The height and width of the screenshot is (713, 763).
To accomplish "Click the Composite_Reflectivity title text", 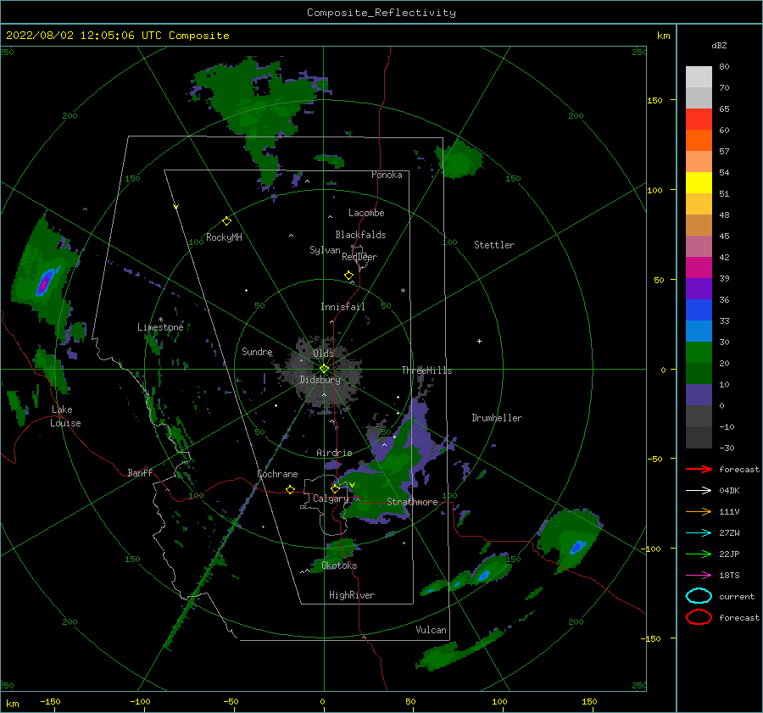I will point(381,12).
